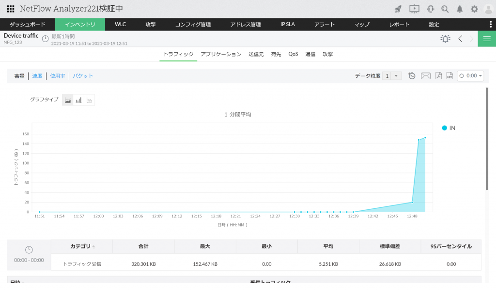Open the 0:00 refresh interval dropdown
496x290 pixels.
pyautogui.click(x=470, y=75)
